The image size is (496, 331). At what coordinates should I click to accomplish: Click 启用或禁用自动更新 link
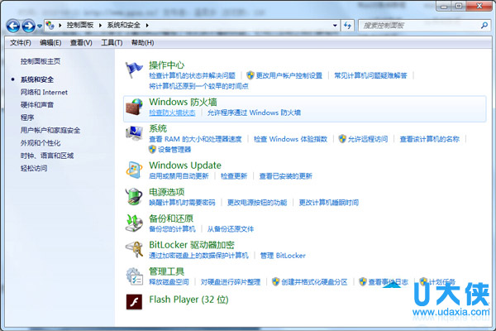[x=179, y=176]
